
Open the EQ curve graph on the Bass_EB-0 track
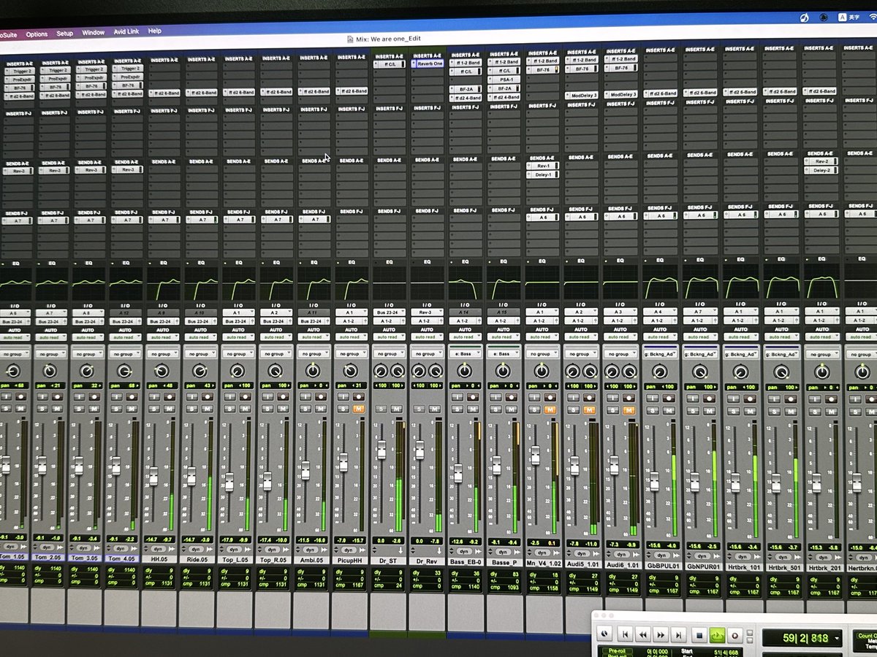465,284
